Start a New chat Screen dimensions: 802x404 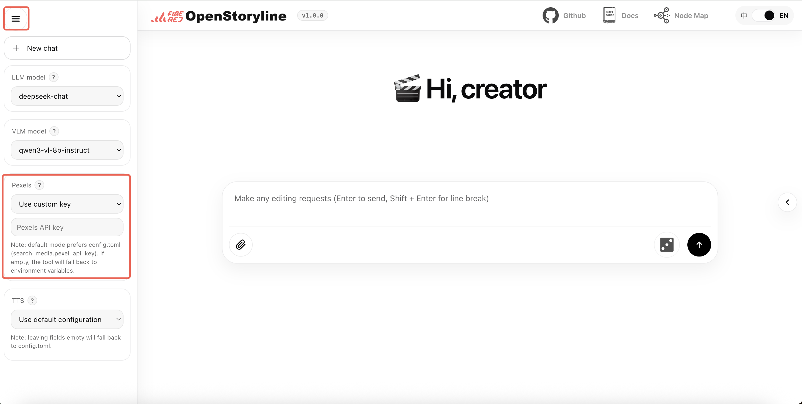(x=67, y=48)
